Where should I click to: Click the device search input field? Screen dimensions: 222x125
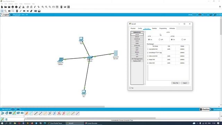click(x=12, y=116)
